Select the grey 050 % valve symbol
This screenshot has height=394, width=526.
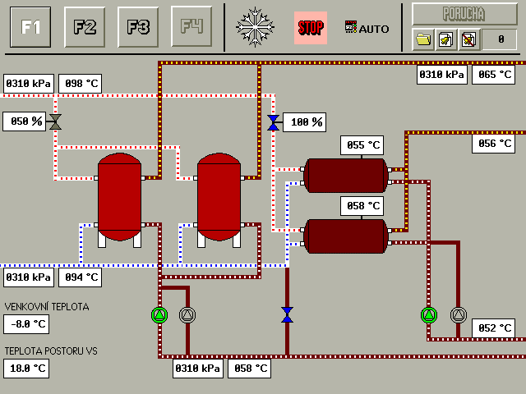[55, 122]
